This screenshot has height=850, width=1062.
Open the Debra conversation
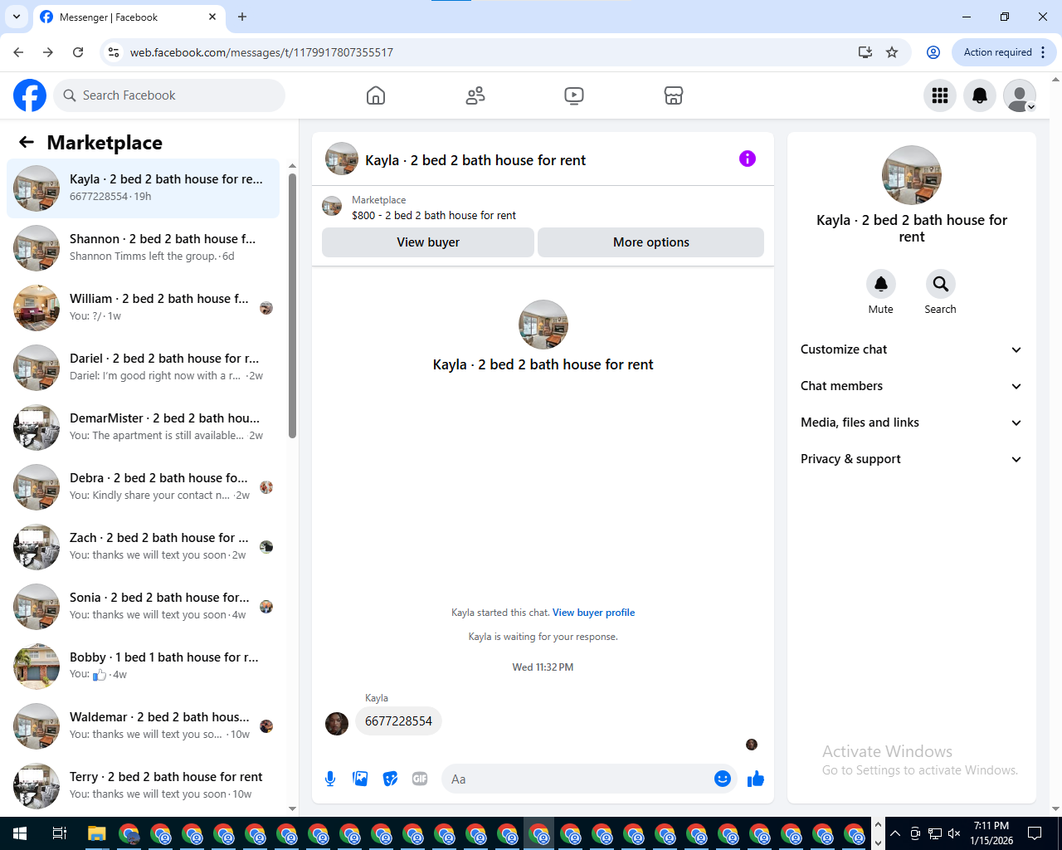pos(143,487)
